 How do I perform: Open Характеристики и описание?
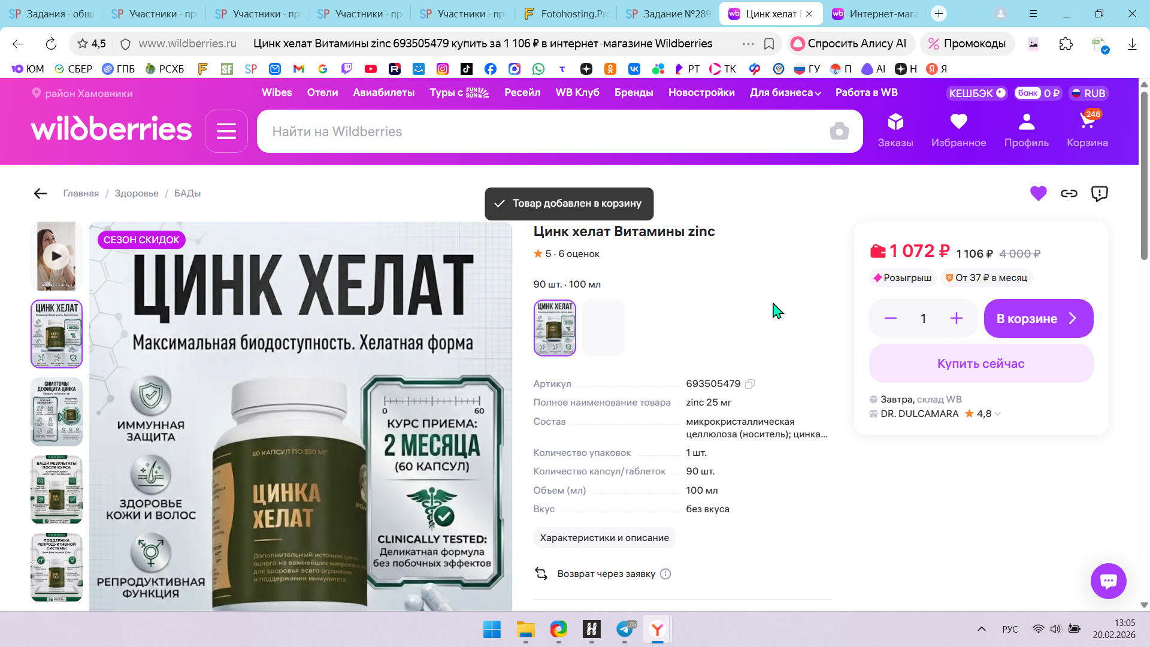[604, 537]
